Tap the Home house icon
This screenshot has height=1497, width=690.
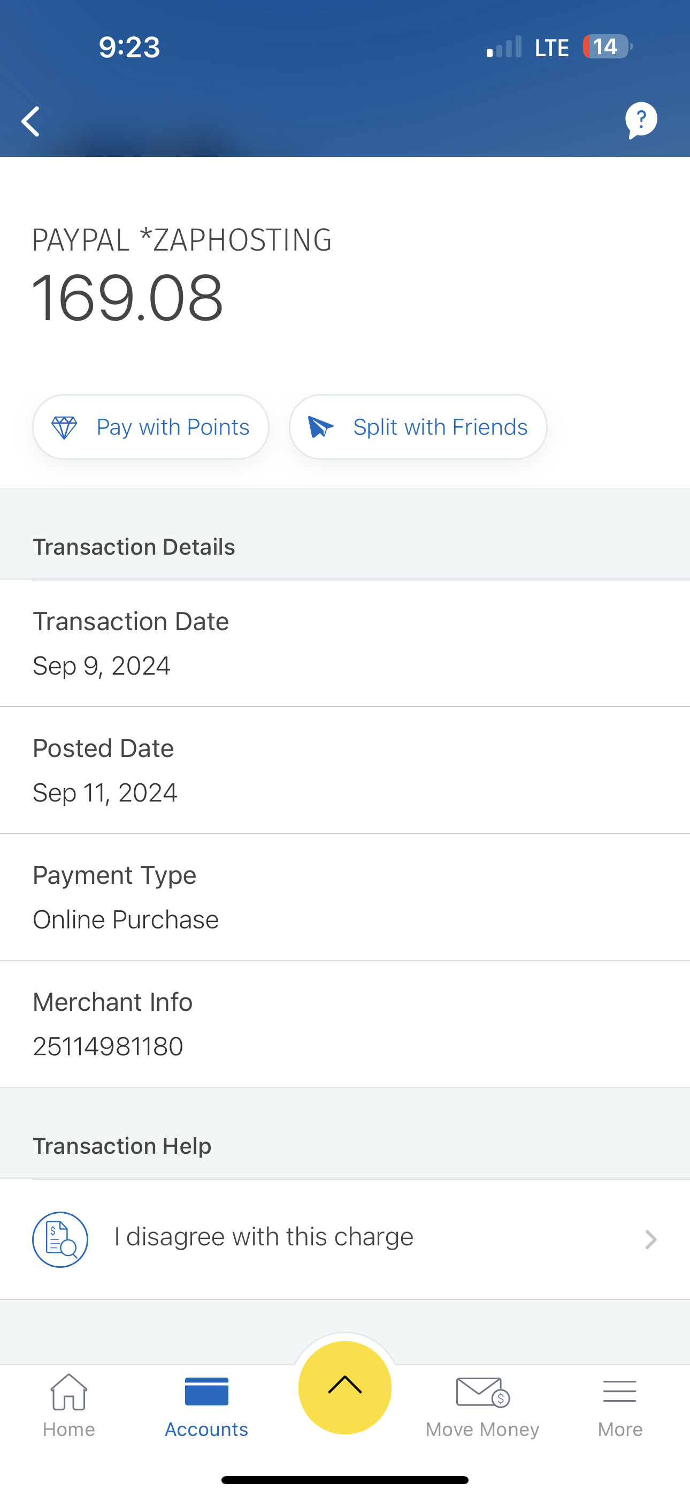[x=68, y=1392]
